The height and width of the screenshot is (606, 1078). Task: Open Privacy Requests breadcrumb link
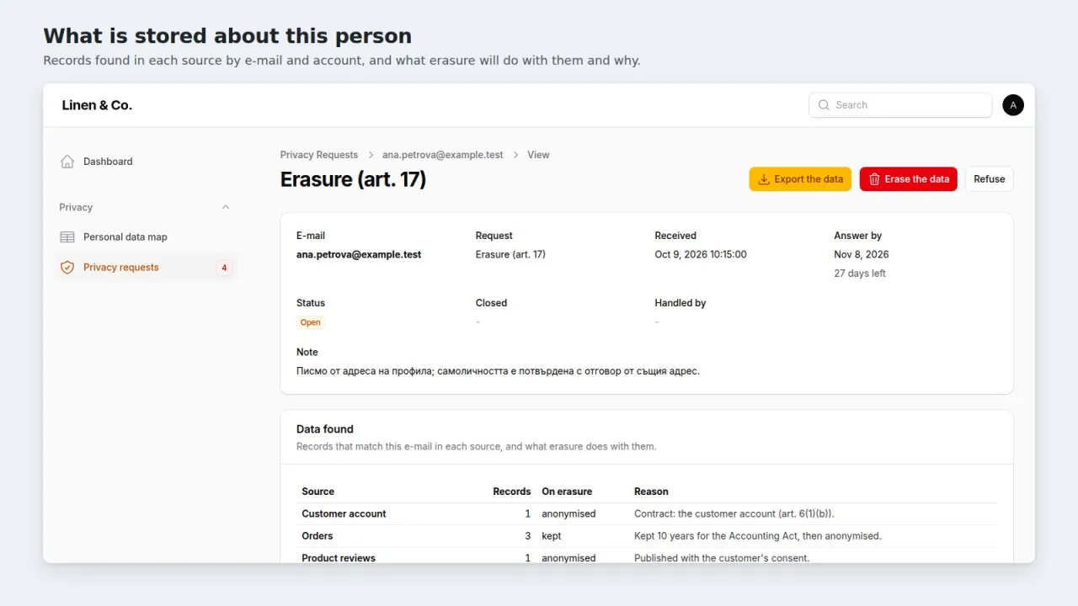[319, 155]
